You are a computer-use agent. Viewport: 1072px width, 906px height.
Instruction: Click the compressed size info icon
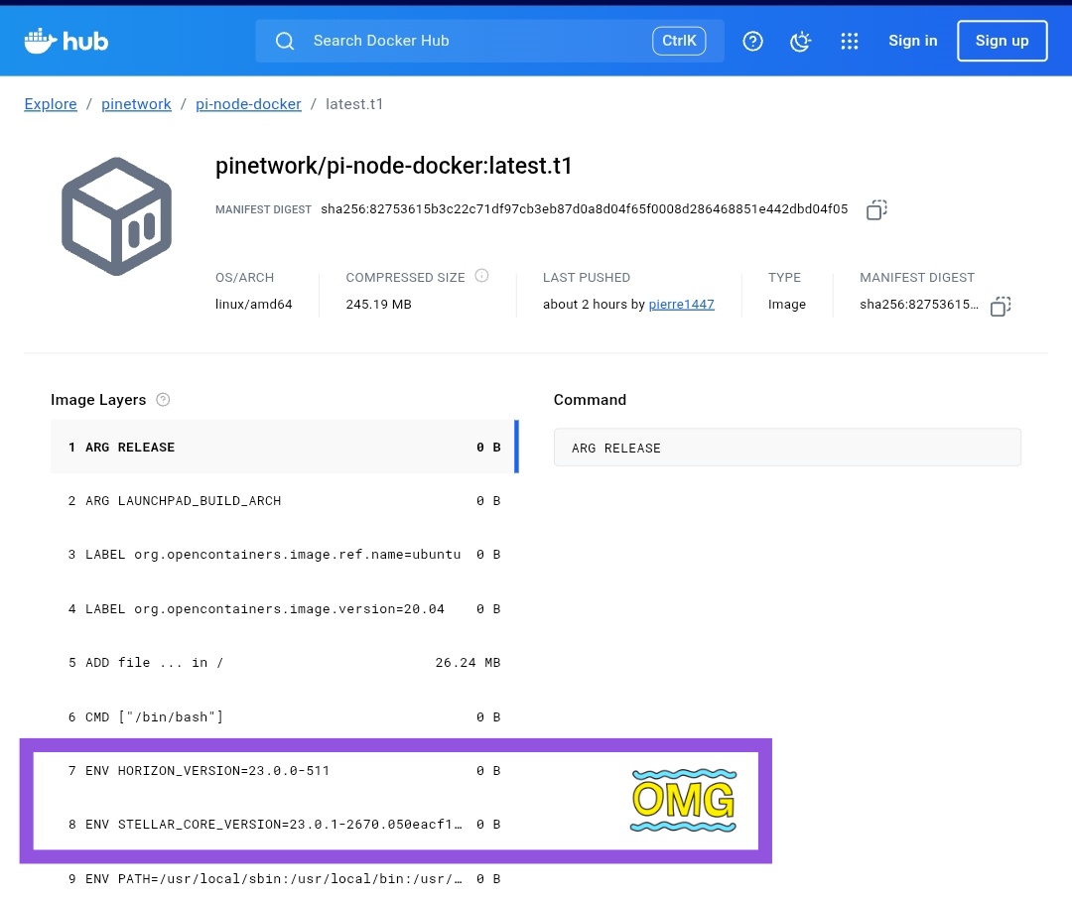pos(482,276)
